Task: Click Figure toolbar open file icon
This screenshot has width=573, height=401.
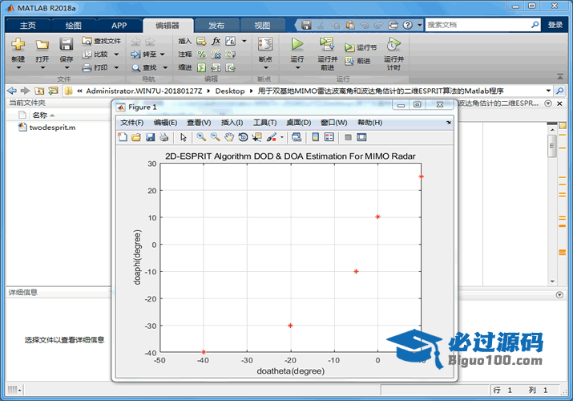Action: point(136,137)
